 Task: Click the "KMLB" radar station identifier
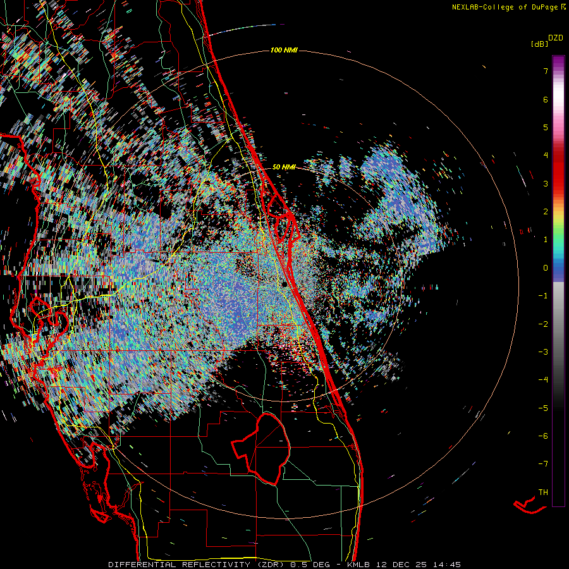click(358, 565)
